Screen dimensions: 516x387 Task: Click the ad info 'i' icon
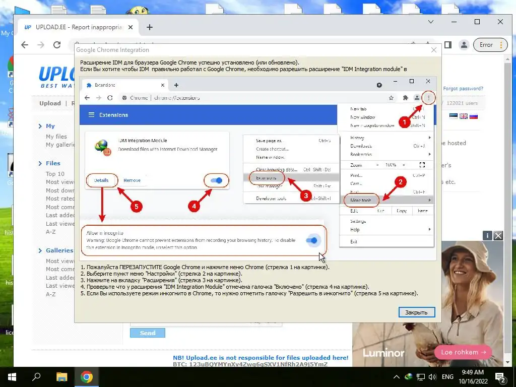[x=487, y=235]
